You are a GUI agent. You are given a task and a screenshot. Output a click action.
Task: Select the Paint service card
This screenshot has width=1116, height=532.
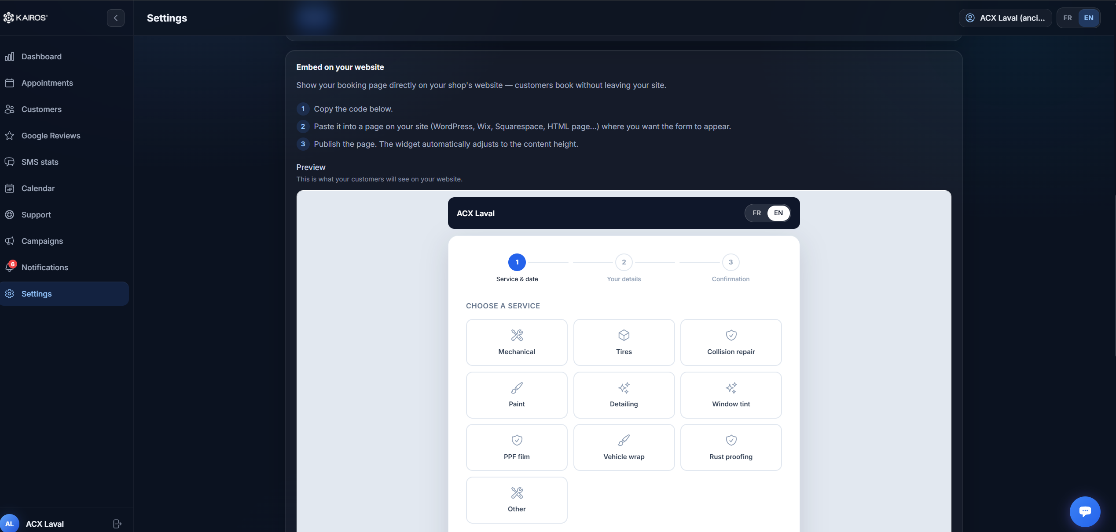click(x=517, y=395)
